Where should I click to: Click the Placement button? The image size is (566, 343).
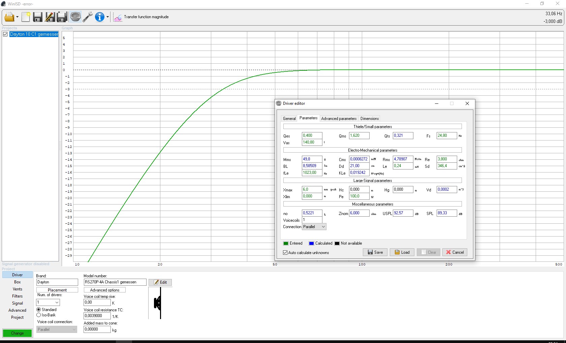[x=57, y=290]
